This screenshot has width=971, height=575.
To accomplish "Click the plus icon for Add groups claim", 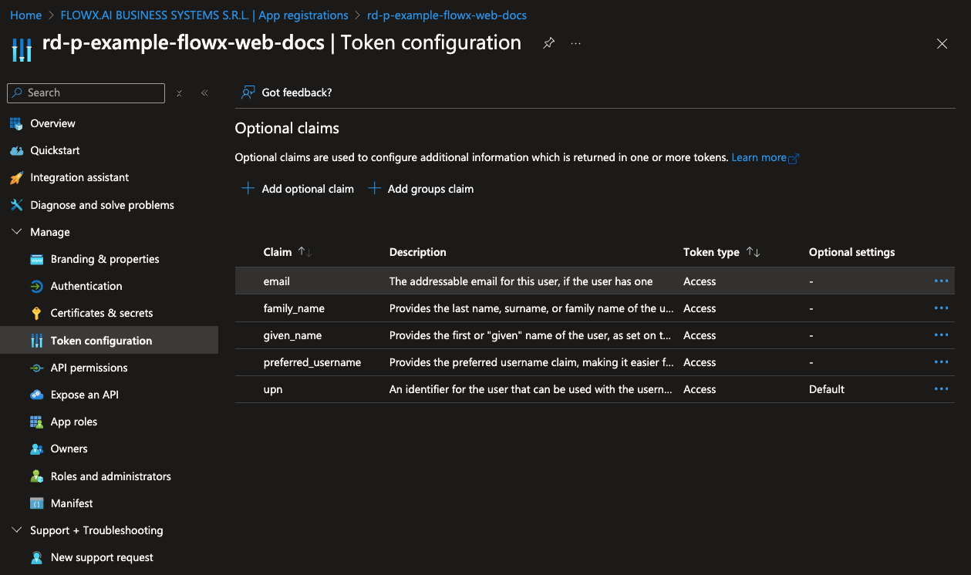I will (x=374, y=189).
